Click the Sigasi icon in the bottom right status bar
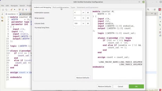The image size is (162, 91). pyautogui.click(x=160, y=90)
